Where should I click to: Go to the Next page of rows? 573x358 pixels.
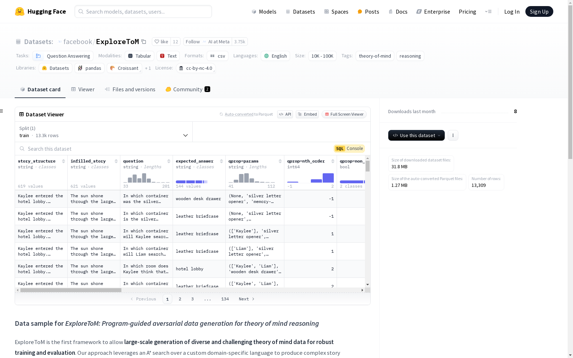coord(247,299)
